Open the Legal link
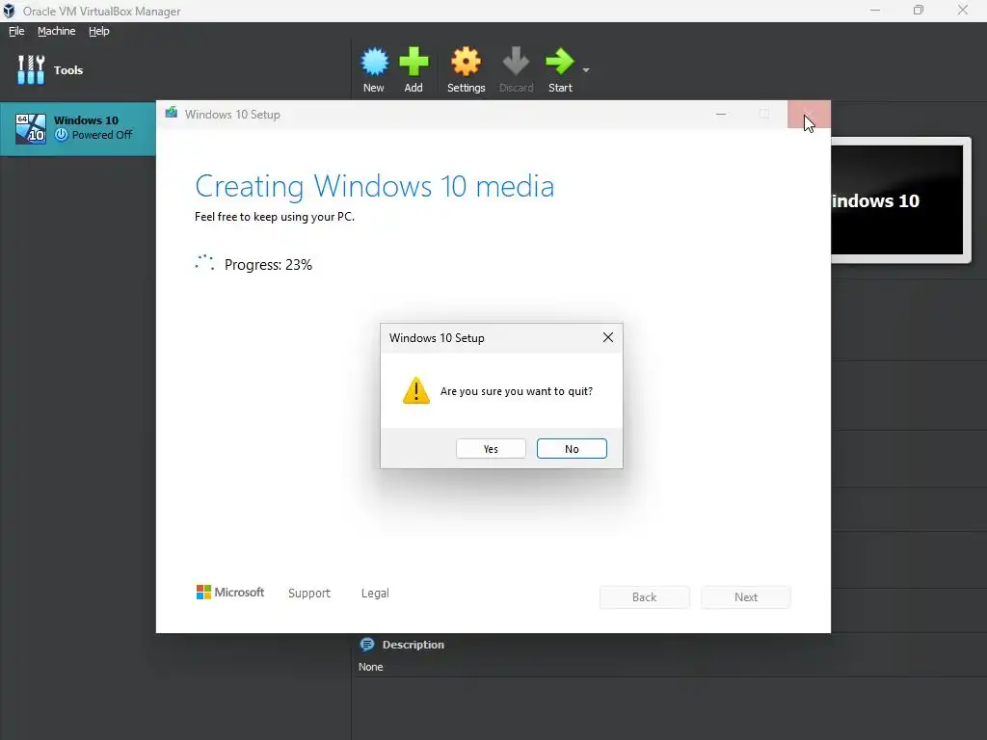The width and height of the screenshot is (987, 740). [375, 593]
